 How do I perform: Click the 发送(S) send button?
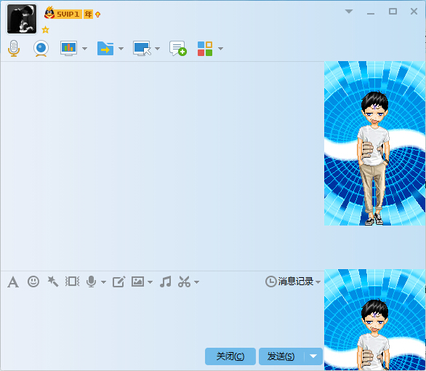pos(281,356)
